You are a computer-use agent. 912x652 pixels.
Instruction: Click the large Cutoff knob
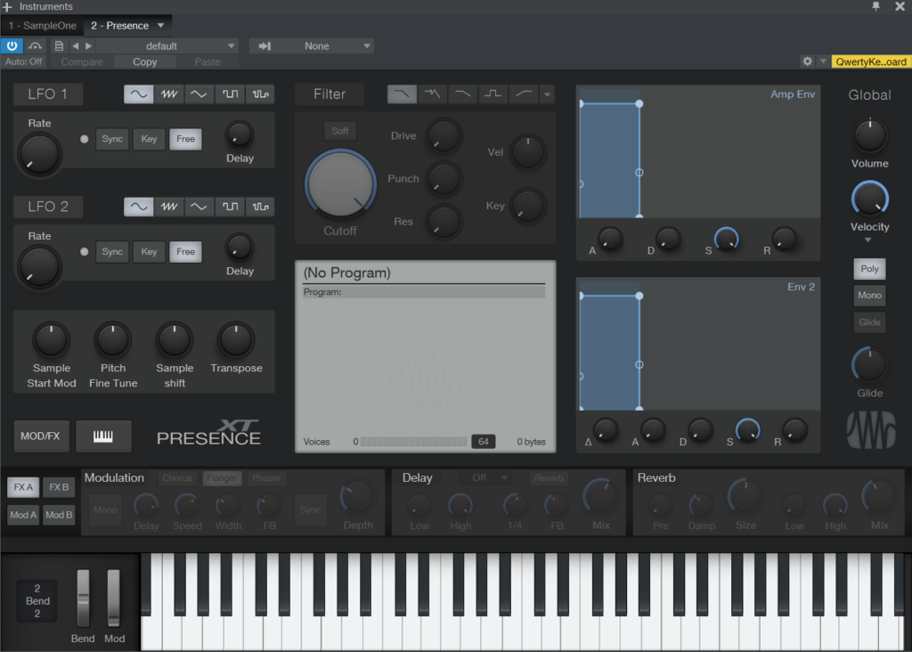click(x=340, y=183)
